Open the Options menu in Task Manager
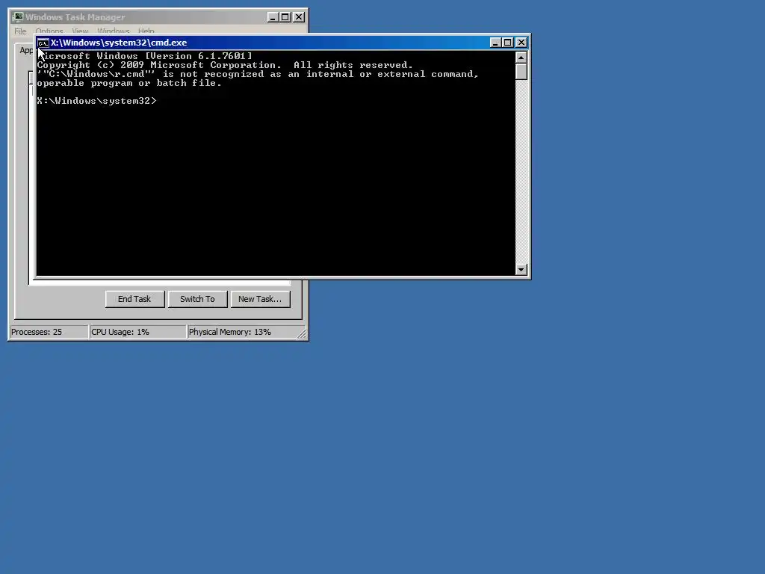Screen dimensions: 765x574 click(x=49, y=31)
